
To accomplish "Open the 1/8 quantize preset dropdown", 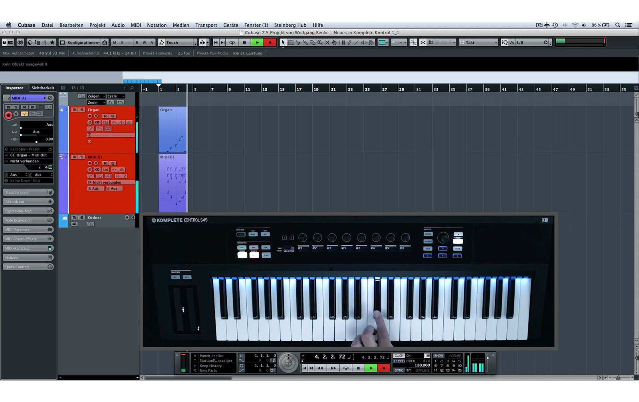I will pyautogui.click(x=532, y=42).
